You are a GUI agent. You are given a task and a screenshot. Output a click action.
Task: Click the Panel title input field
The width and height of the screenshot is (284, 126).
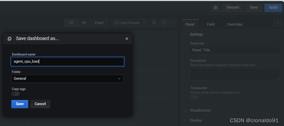(235, 50)
